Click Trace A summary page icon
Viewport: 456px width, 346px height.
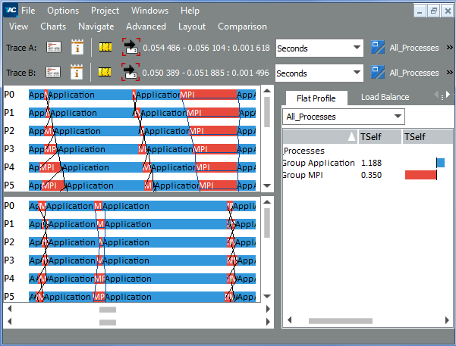point(54,47)
